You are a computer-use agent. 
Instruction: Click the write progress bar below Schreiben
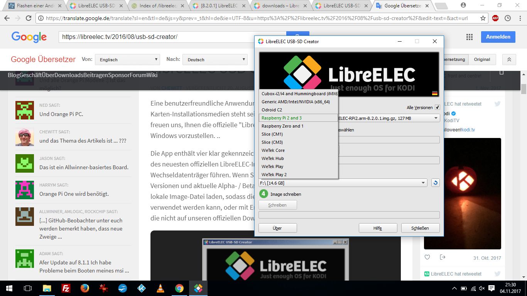[x=349, y=215]
